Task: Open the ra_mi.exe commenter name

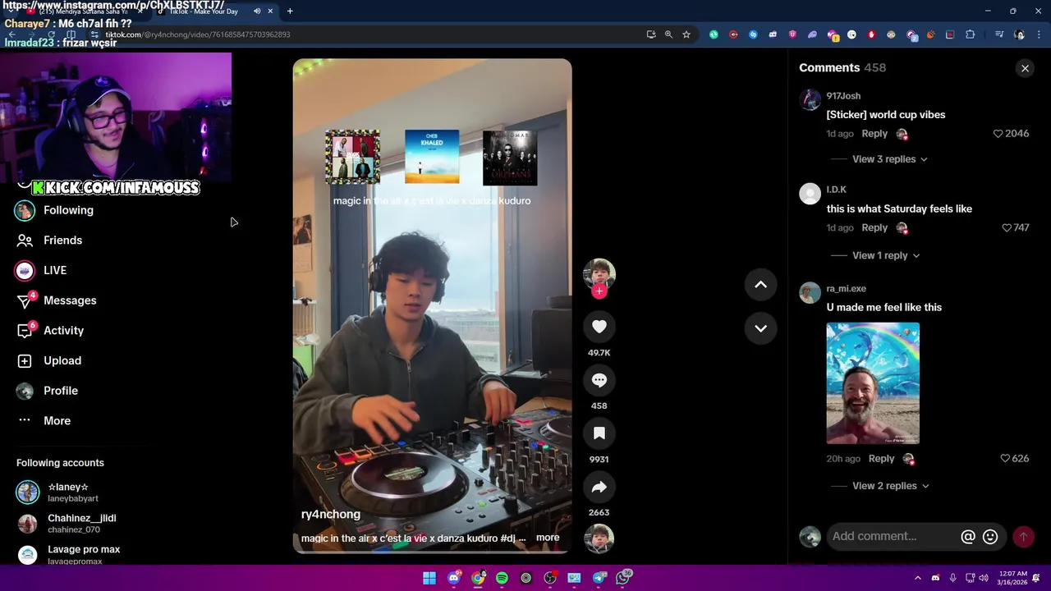Action: pos(846,289)
